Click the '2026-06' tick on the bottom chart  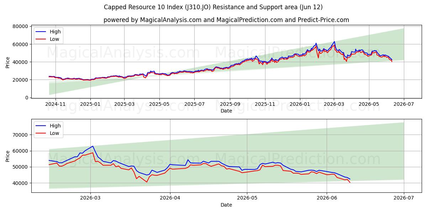[327, 198]
